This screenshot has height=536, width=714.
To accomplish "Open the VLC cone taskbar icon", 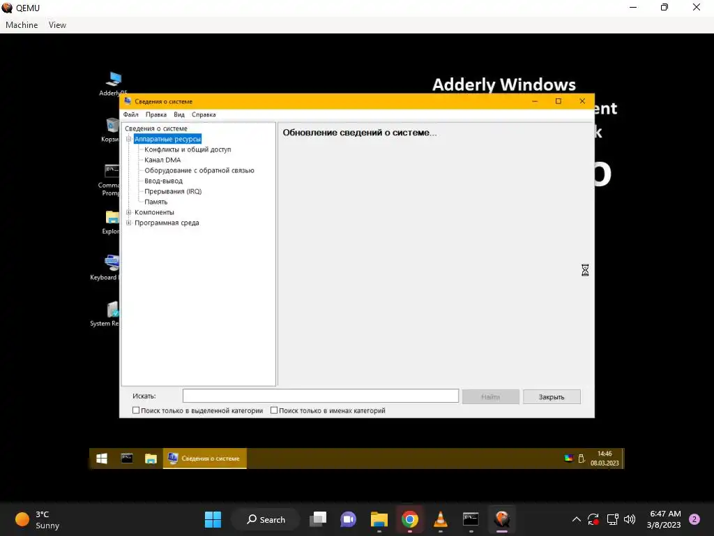I will pos(441,519).
